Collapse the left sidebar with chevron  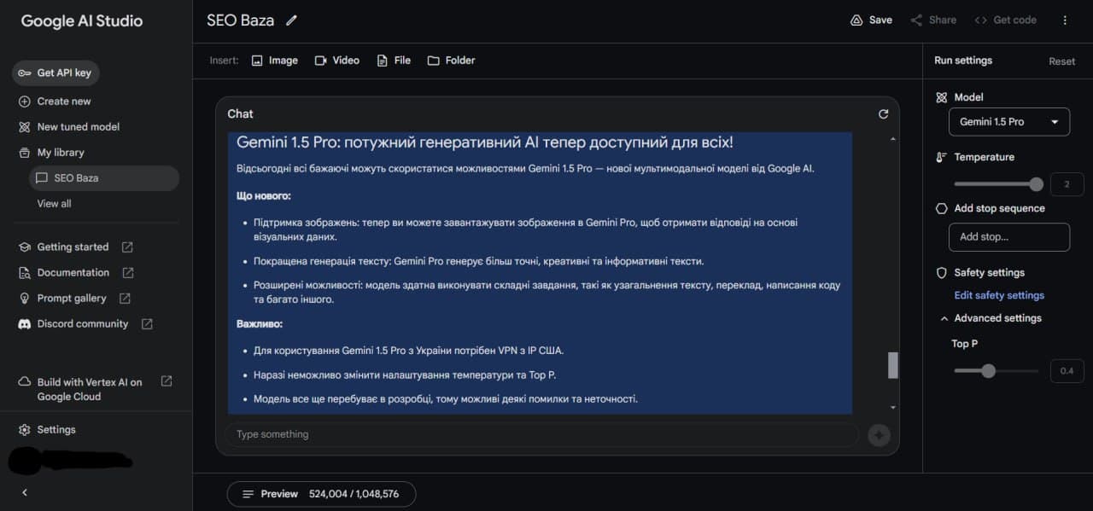tap(25, 492)
